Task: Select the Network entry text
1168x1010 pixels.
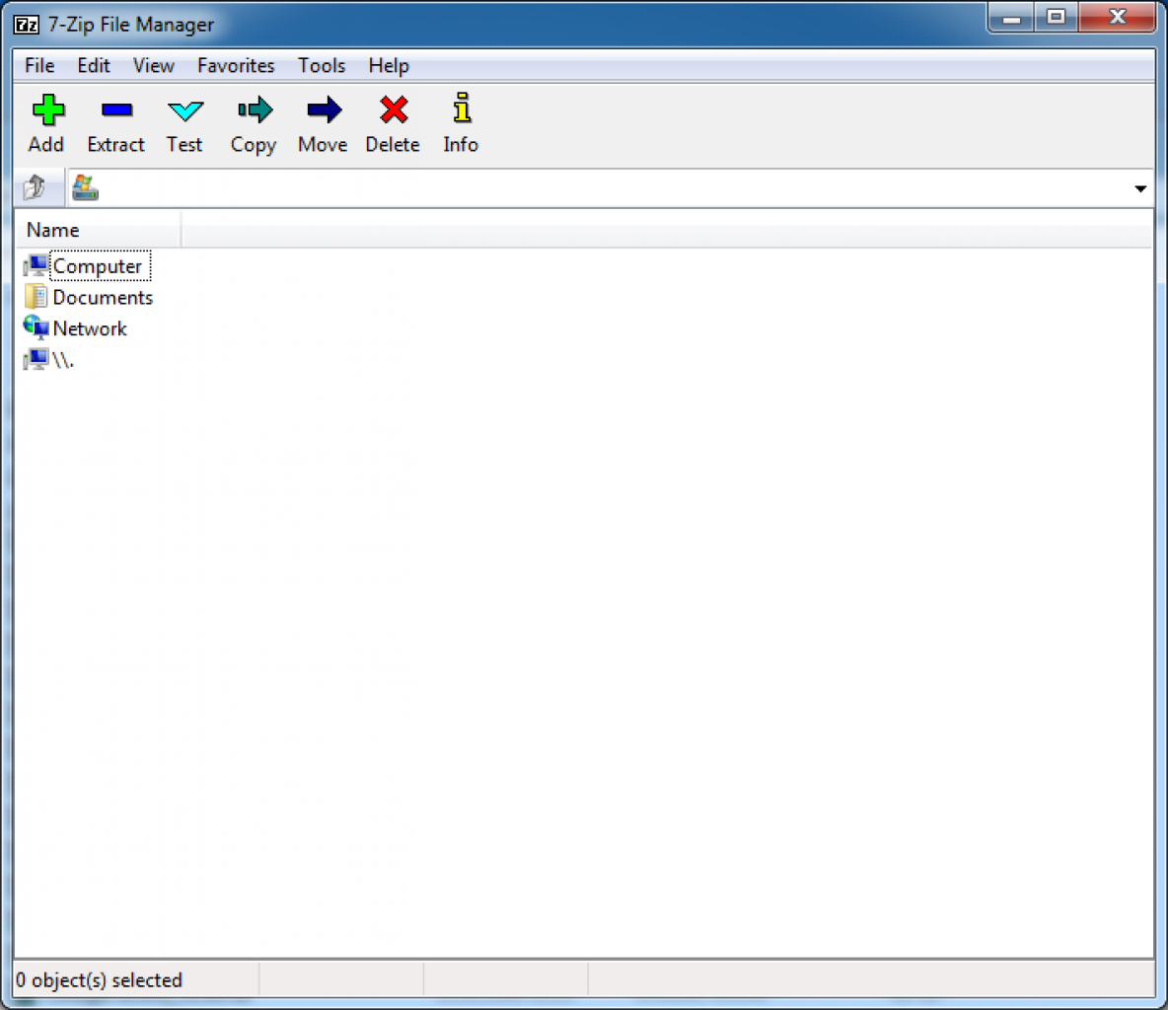Action: [x=90, y=329]
